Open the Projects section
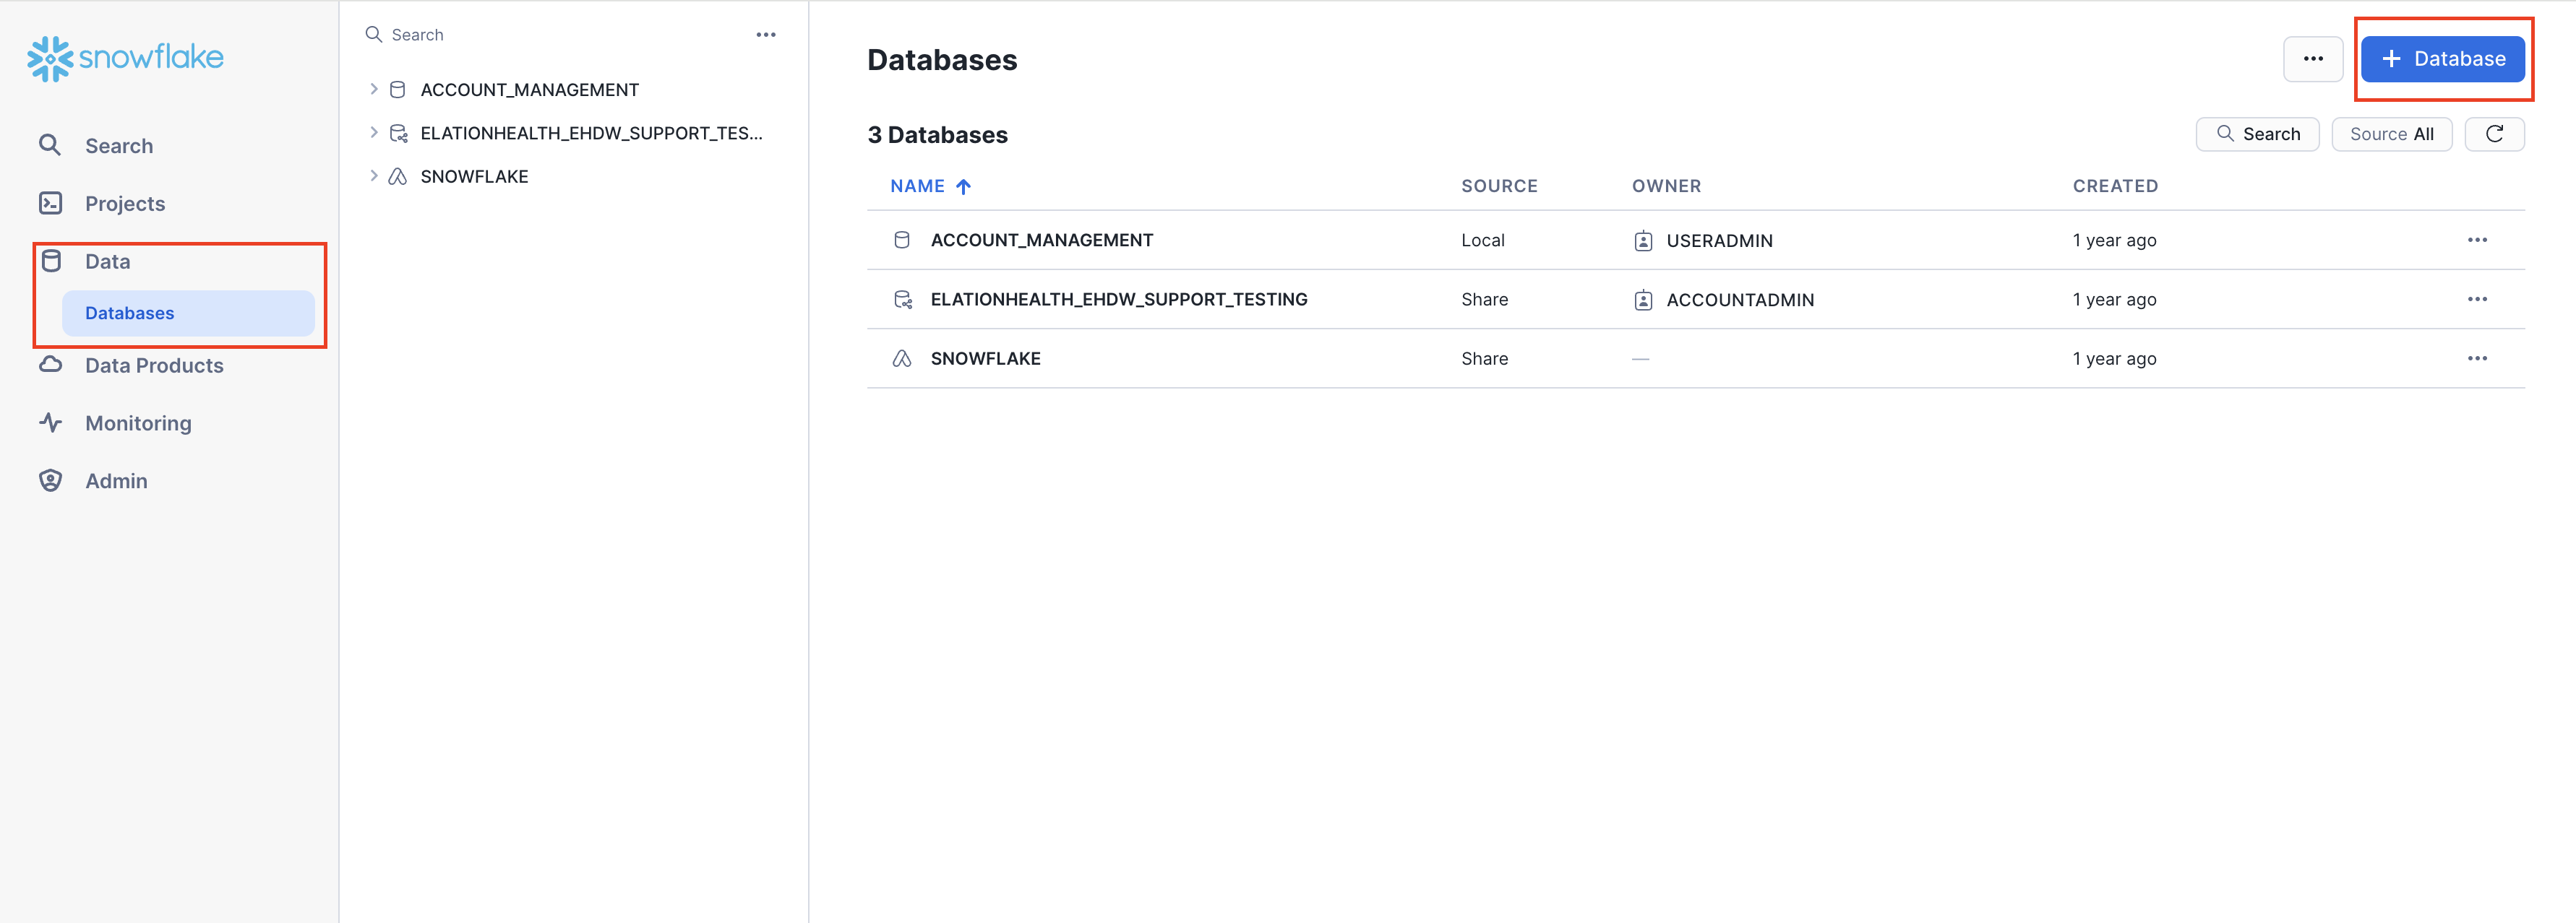The width and height of the screenshot is (2576, 923). click(124, 204)
